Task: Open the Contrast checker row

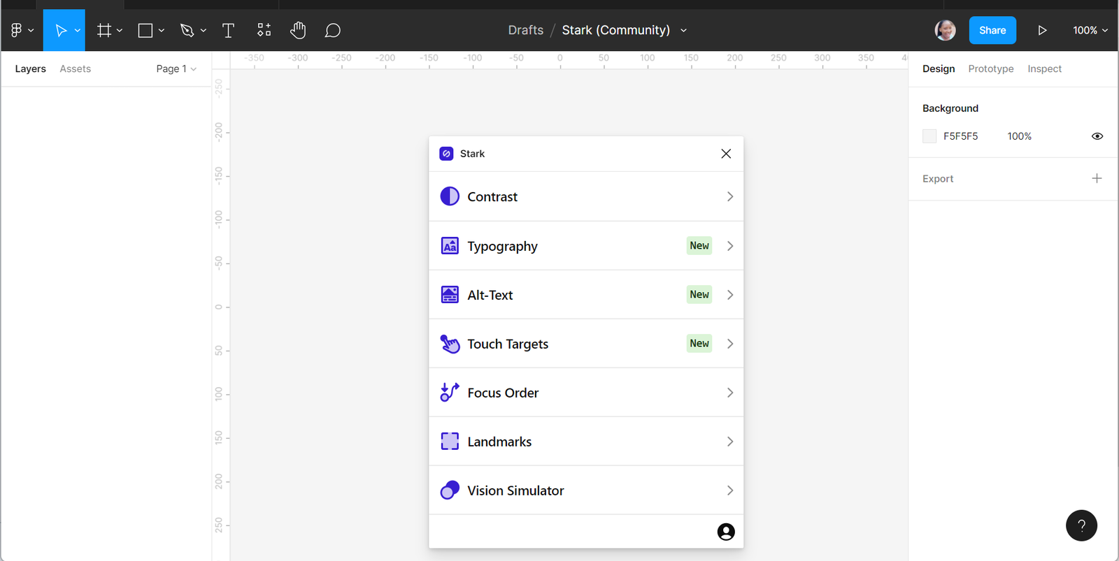Action: [x=586, y=196]
